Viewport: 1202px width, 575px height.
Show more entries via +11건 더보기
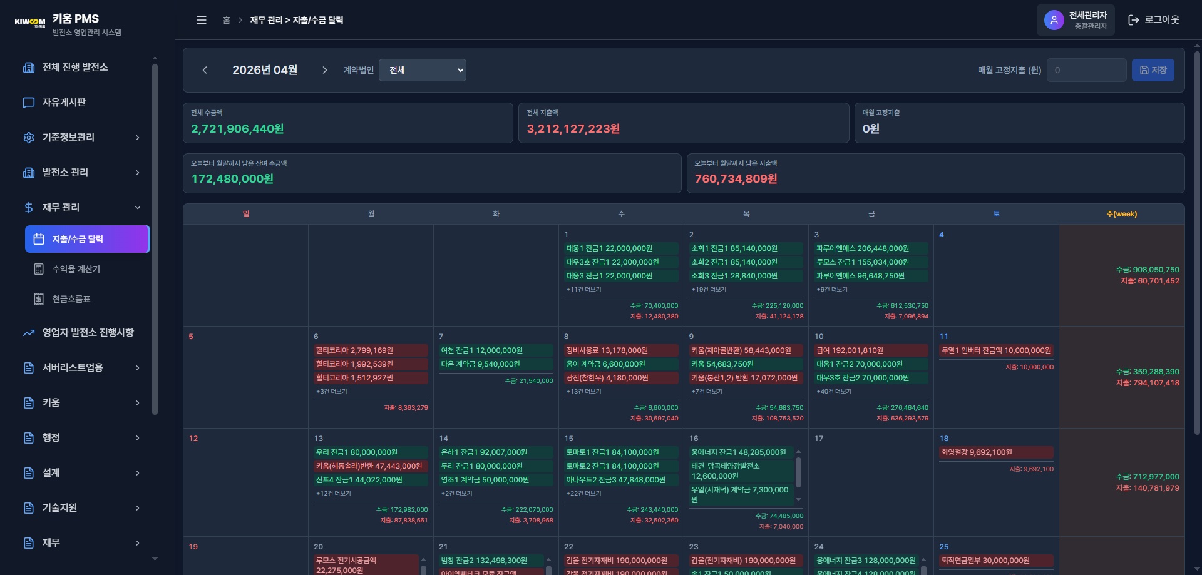pyautogui.click(x=583, y=290)
